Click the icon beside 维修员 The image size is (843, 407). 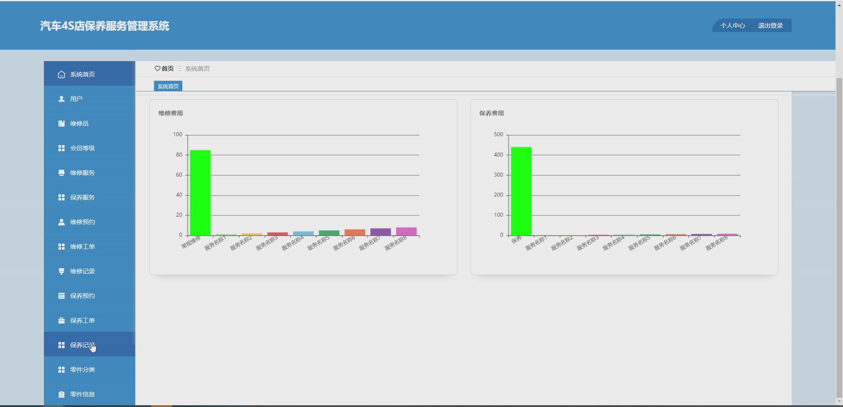point(61,123)
